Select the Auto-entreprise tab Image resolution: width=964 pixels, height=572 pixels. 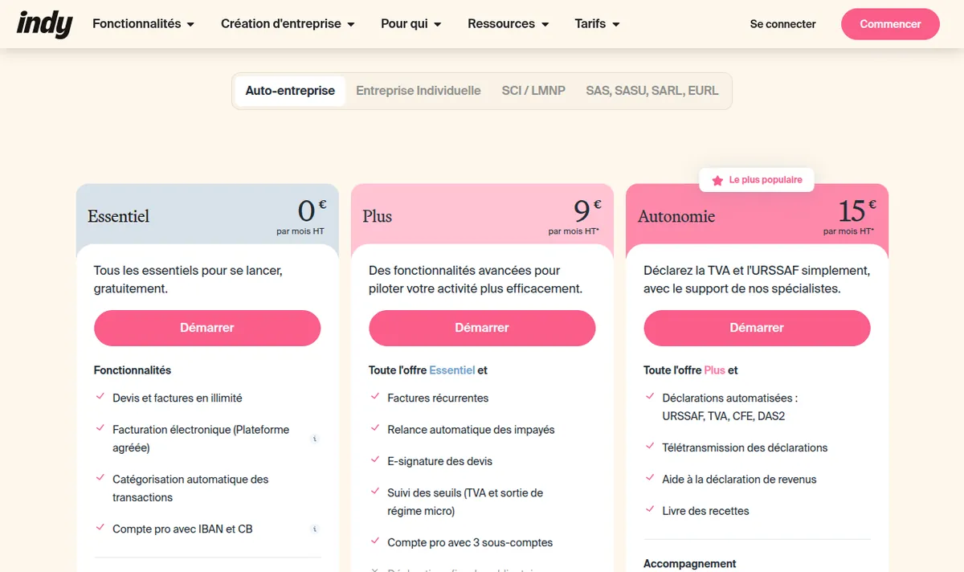290,91
